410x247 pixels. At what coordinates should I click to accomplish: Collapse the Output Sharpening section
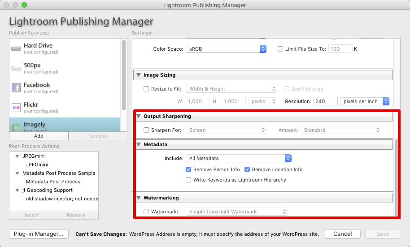[139, 116]
